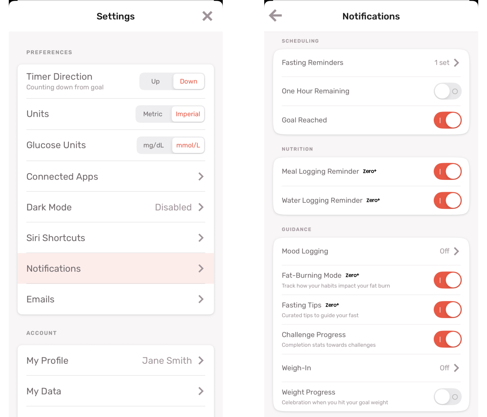Tap the Zero+ badge beside Water Logging Reminder
The image size is (487, 417).
(373, 200)
